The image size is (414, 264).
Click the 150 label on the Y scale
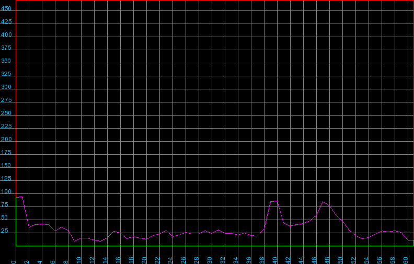tap(6, 165)
